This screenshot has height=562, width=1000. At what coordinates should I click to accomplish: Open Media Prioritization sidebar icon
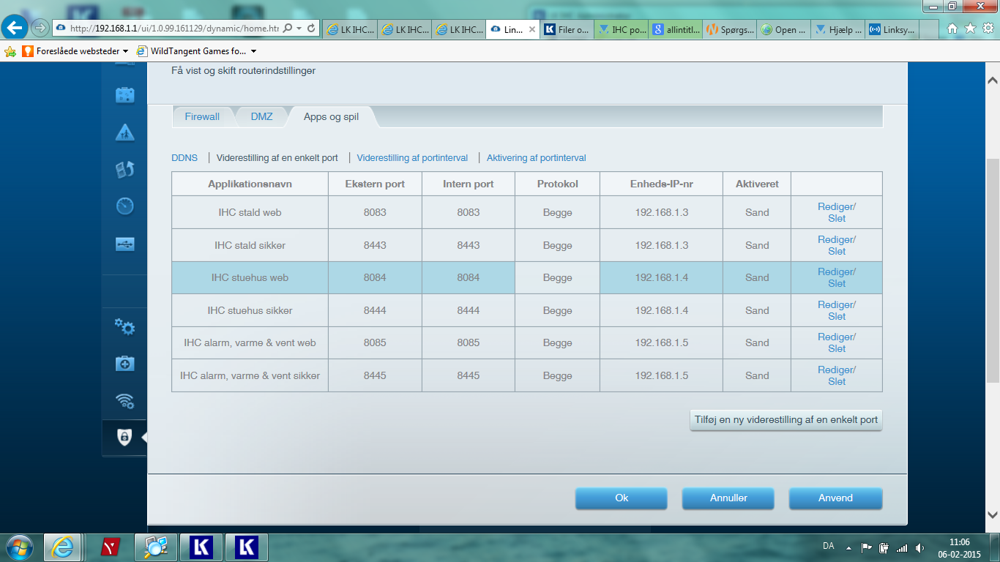tap(125, 170)
